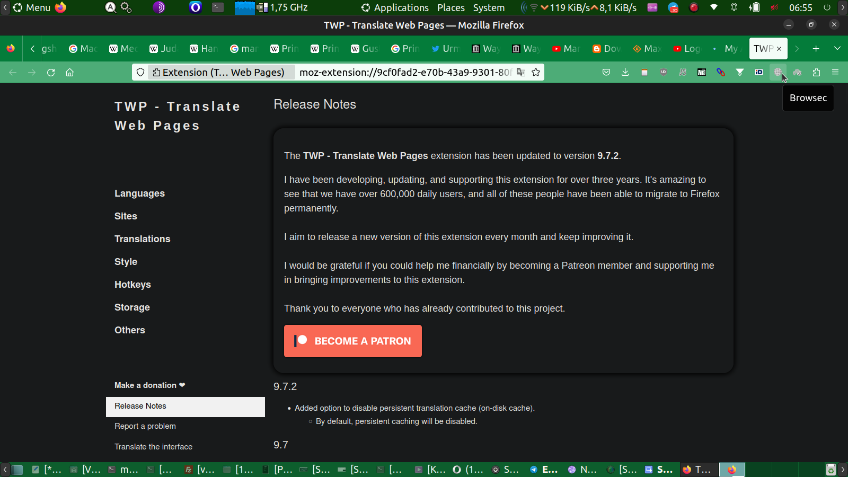Open the Languages settings section
Image resolution: width=848 pixels, height=477 pixels.
tap(139, 193)
